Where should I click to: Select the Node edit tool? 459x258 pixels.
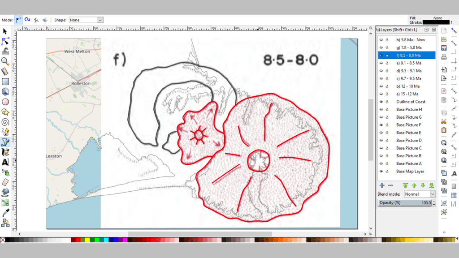5,41
